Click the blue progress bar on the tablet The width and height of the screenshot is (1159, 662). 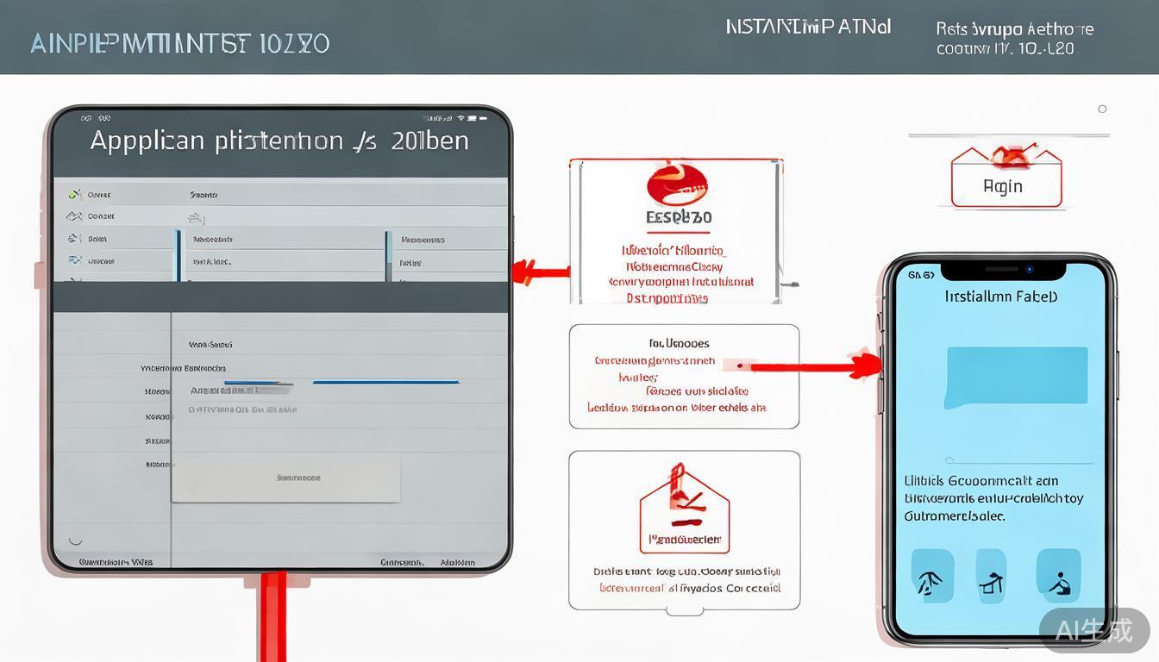click(385, 382)
